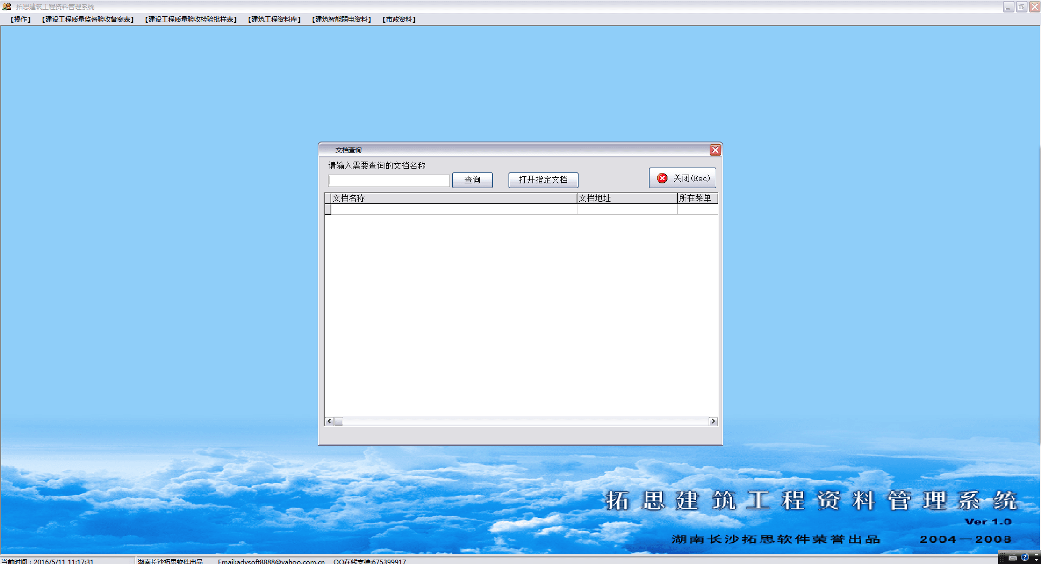1041x564 pixels.
Task: Focus the document name search field
Action: (389, 181)
